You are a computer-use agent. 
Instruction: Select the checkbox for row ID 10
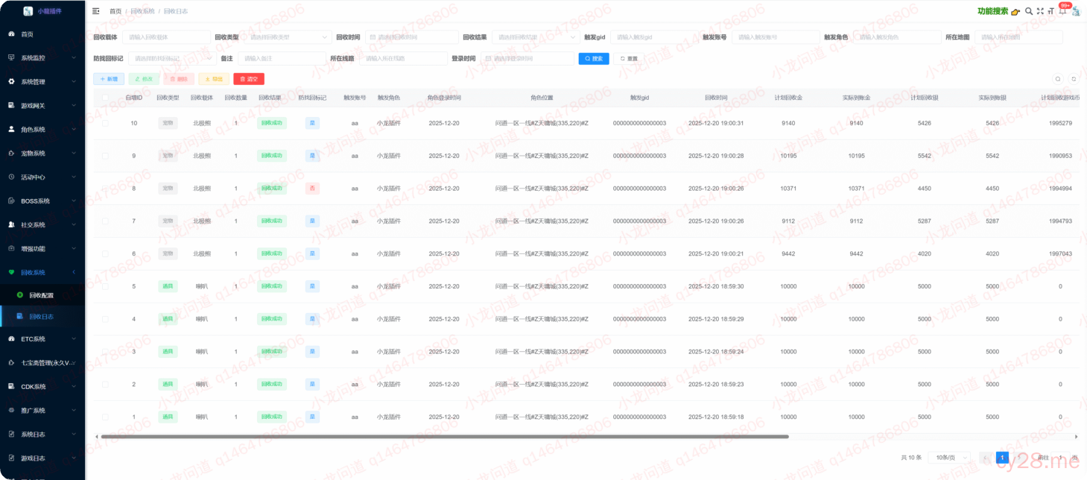click(x=105, y=123)
